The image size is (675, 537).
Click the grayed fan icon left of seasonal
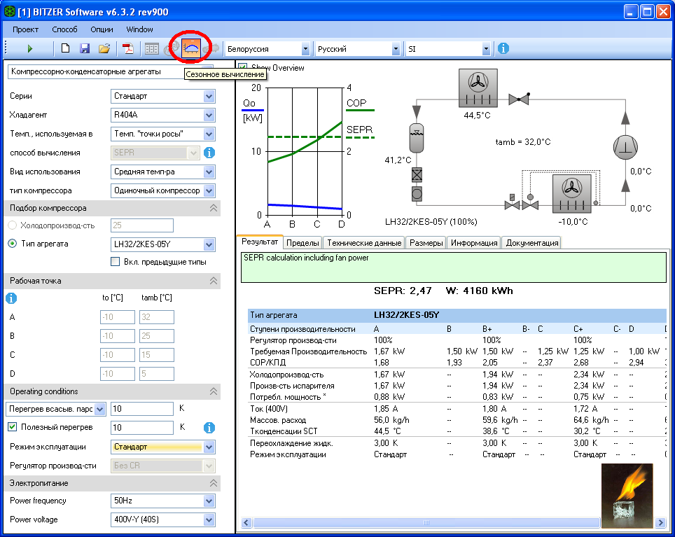[x=170, y=48]
